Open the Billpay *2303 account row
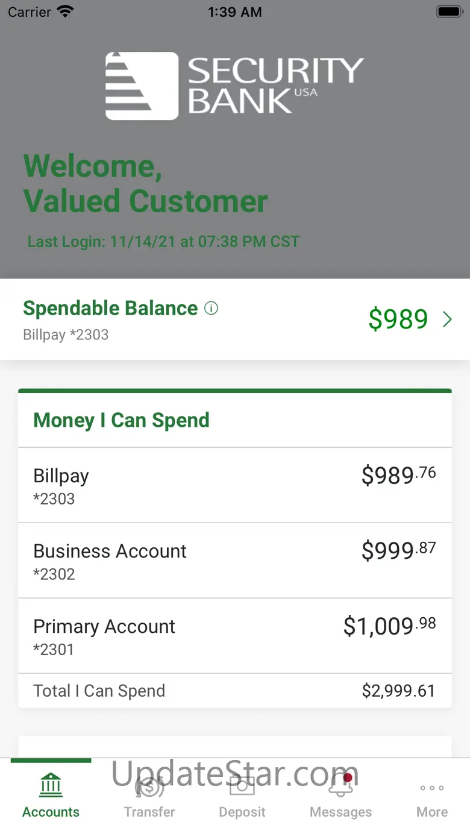 [235, 485]
